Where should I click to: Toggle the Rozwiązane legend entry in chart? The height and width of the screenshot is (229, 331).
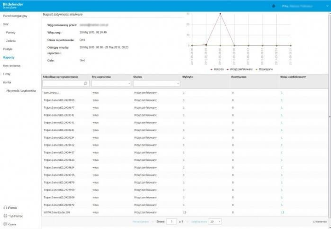pyautogui.click(x=264, y=69)
